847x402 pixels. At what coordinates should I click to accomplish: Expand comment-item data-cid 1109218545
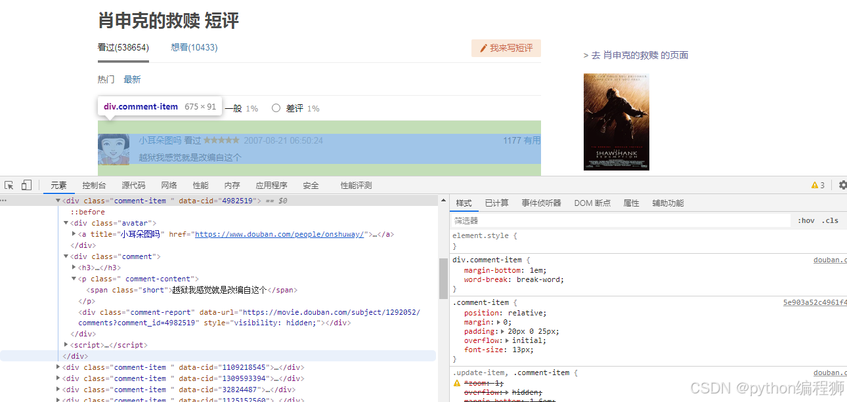click(58, 367)
